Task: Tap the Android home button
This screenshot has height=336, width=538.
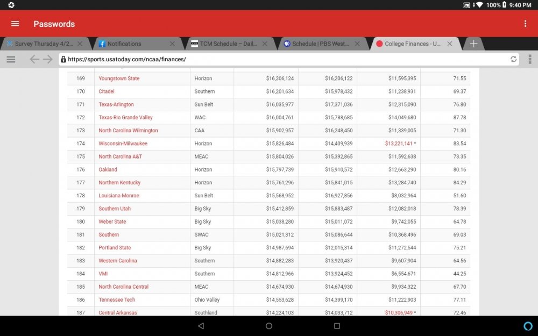Action: click(x=269, y=326)
